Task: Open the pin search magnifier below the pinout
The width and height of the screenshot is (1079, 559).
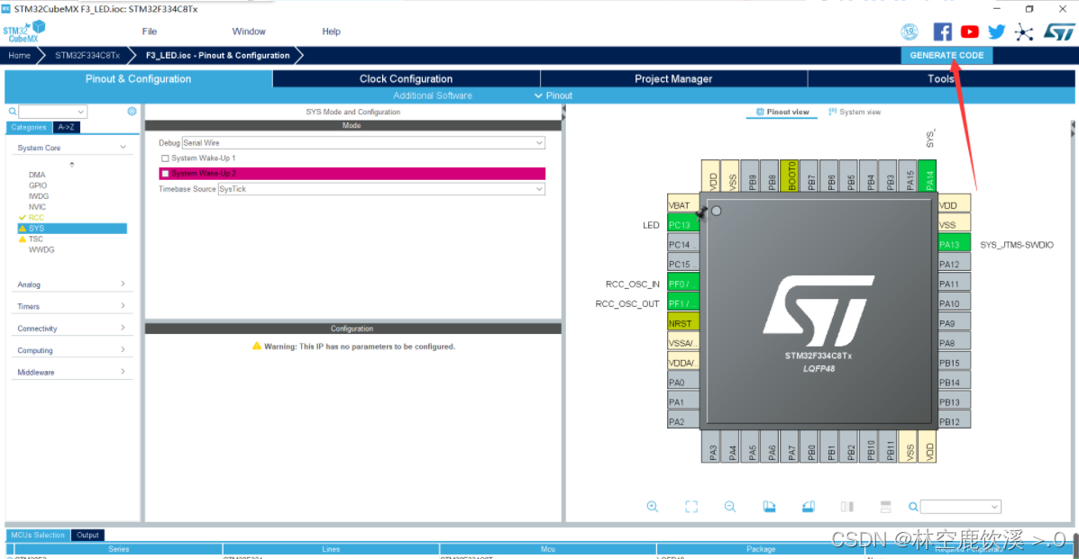Action: (x=912, y=506)
